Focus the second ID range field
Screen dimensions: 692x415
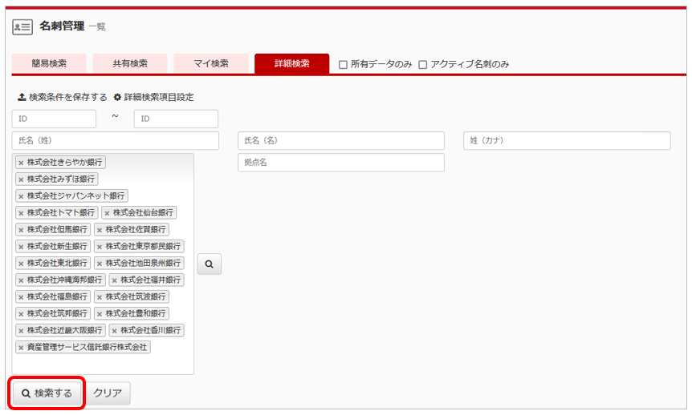(176, 119)
